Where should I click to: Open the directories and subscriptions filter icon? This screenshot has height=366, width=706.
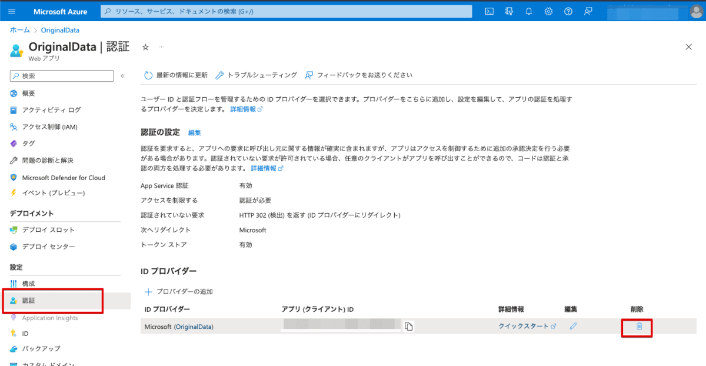click(509, 12)
